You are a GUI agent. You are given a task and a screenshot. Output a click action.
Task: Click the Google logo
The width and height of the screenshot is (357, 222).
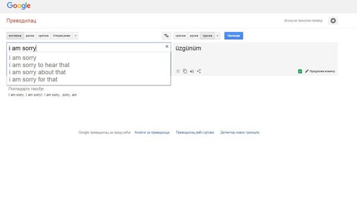coord(18,5)
